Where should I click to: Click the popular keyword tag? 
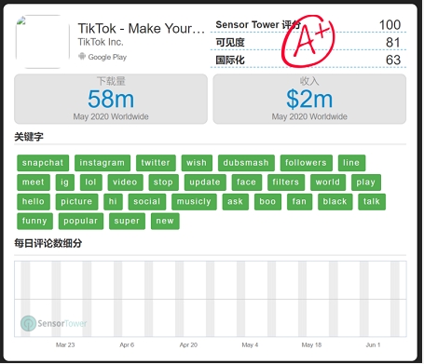[81, 221]
